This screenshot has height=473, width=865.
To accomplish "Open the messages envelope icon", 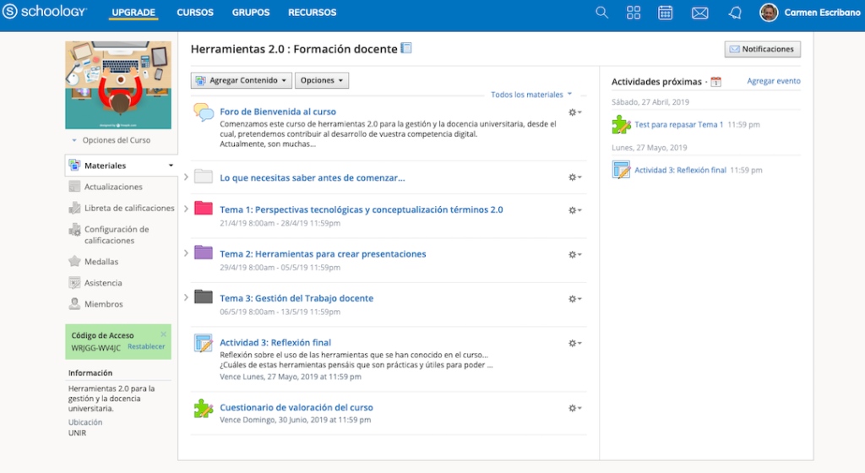I will [699, 13].
